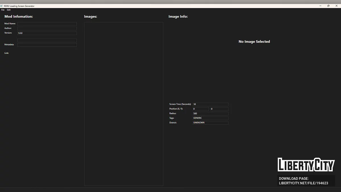Click the Position Y value box
This screenshot has width=341, height=192.
[x=219, y=109]
